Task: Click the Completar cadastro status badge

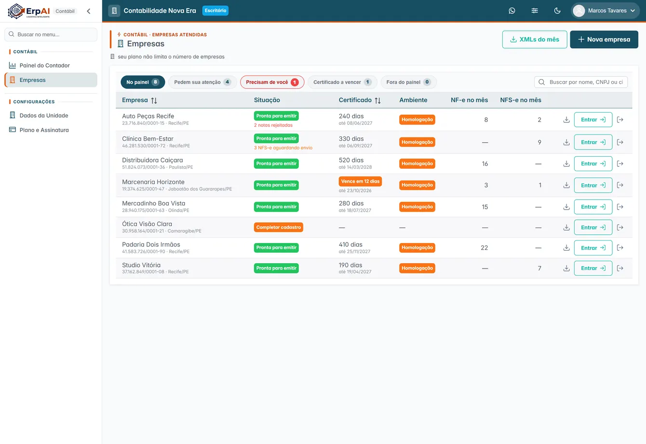Action: 279,228
